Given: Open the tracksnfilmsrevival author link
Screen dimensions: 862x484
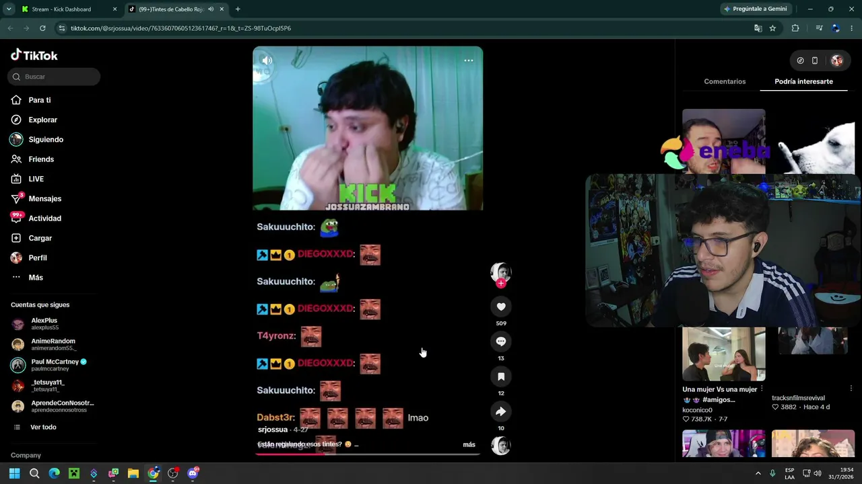Looking at the screenshot, I should [798, 398].
